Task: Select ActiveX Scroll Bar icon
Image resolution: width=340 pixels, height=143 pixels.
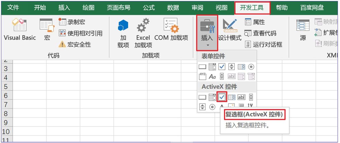Action: coord(251,97)
